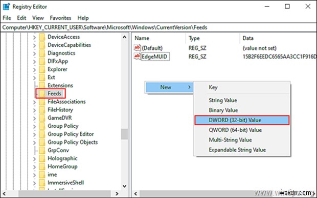Select the Extensions folder icon
Screen dimensions: 317x198
point(42,86)
